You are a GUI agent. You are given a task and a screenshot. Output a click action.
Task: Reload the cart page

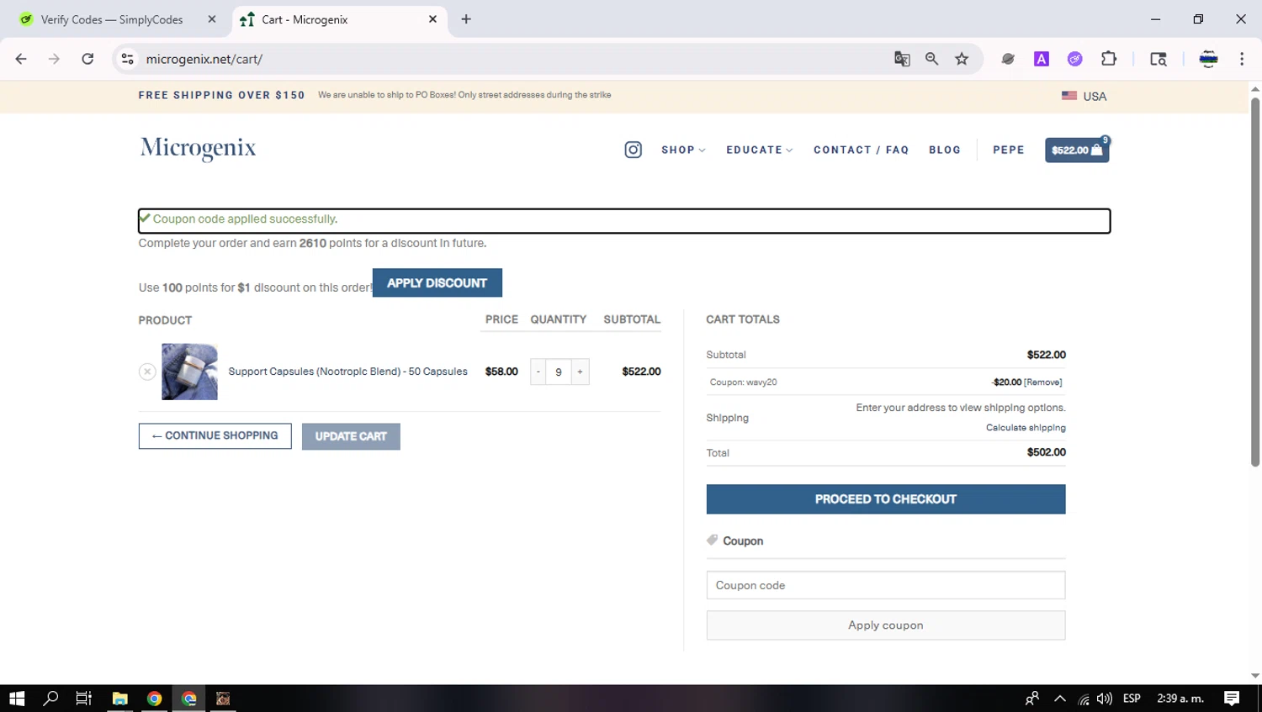pos(87,59)
